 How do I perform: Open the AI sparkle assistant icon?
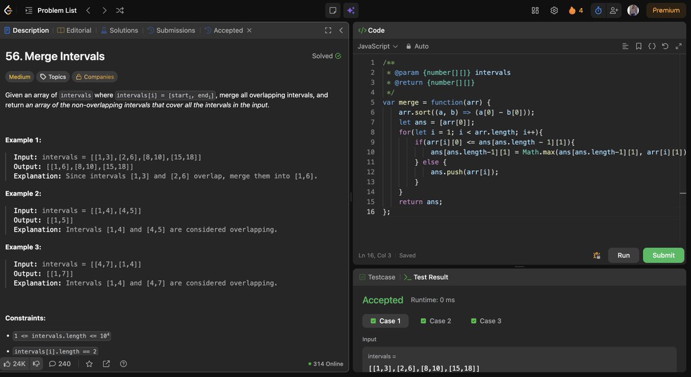(351, 10)
